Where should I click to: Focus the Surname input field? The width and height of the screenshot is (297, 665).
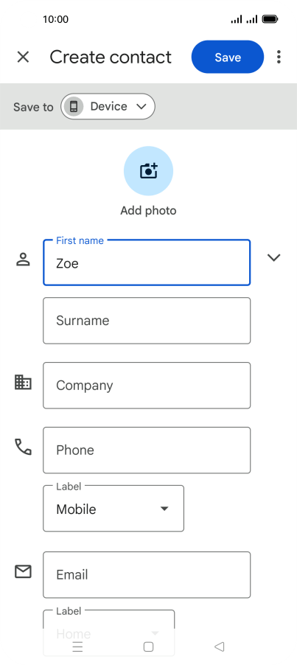coord(147,321)
